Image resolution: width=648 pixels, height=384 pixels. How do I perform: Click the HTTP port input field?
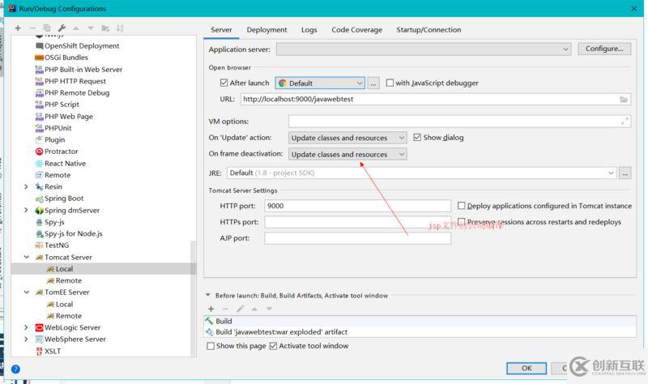click(356, 206)
